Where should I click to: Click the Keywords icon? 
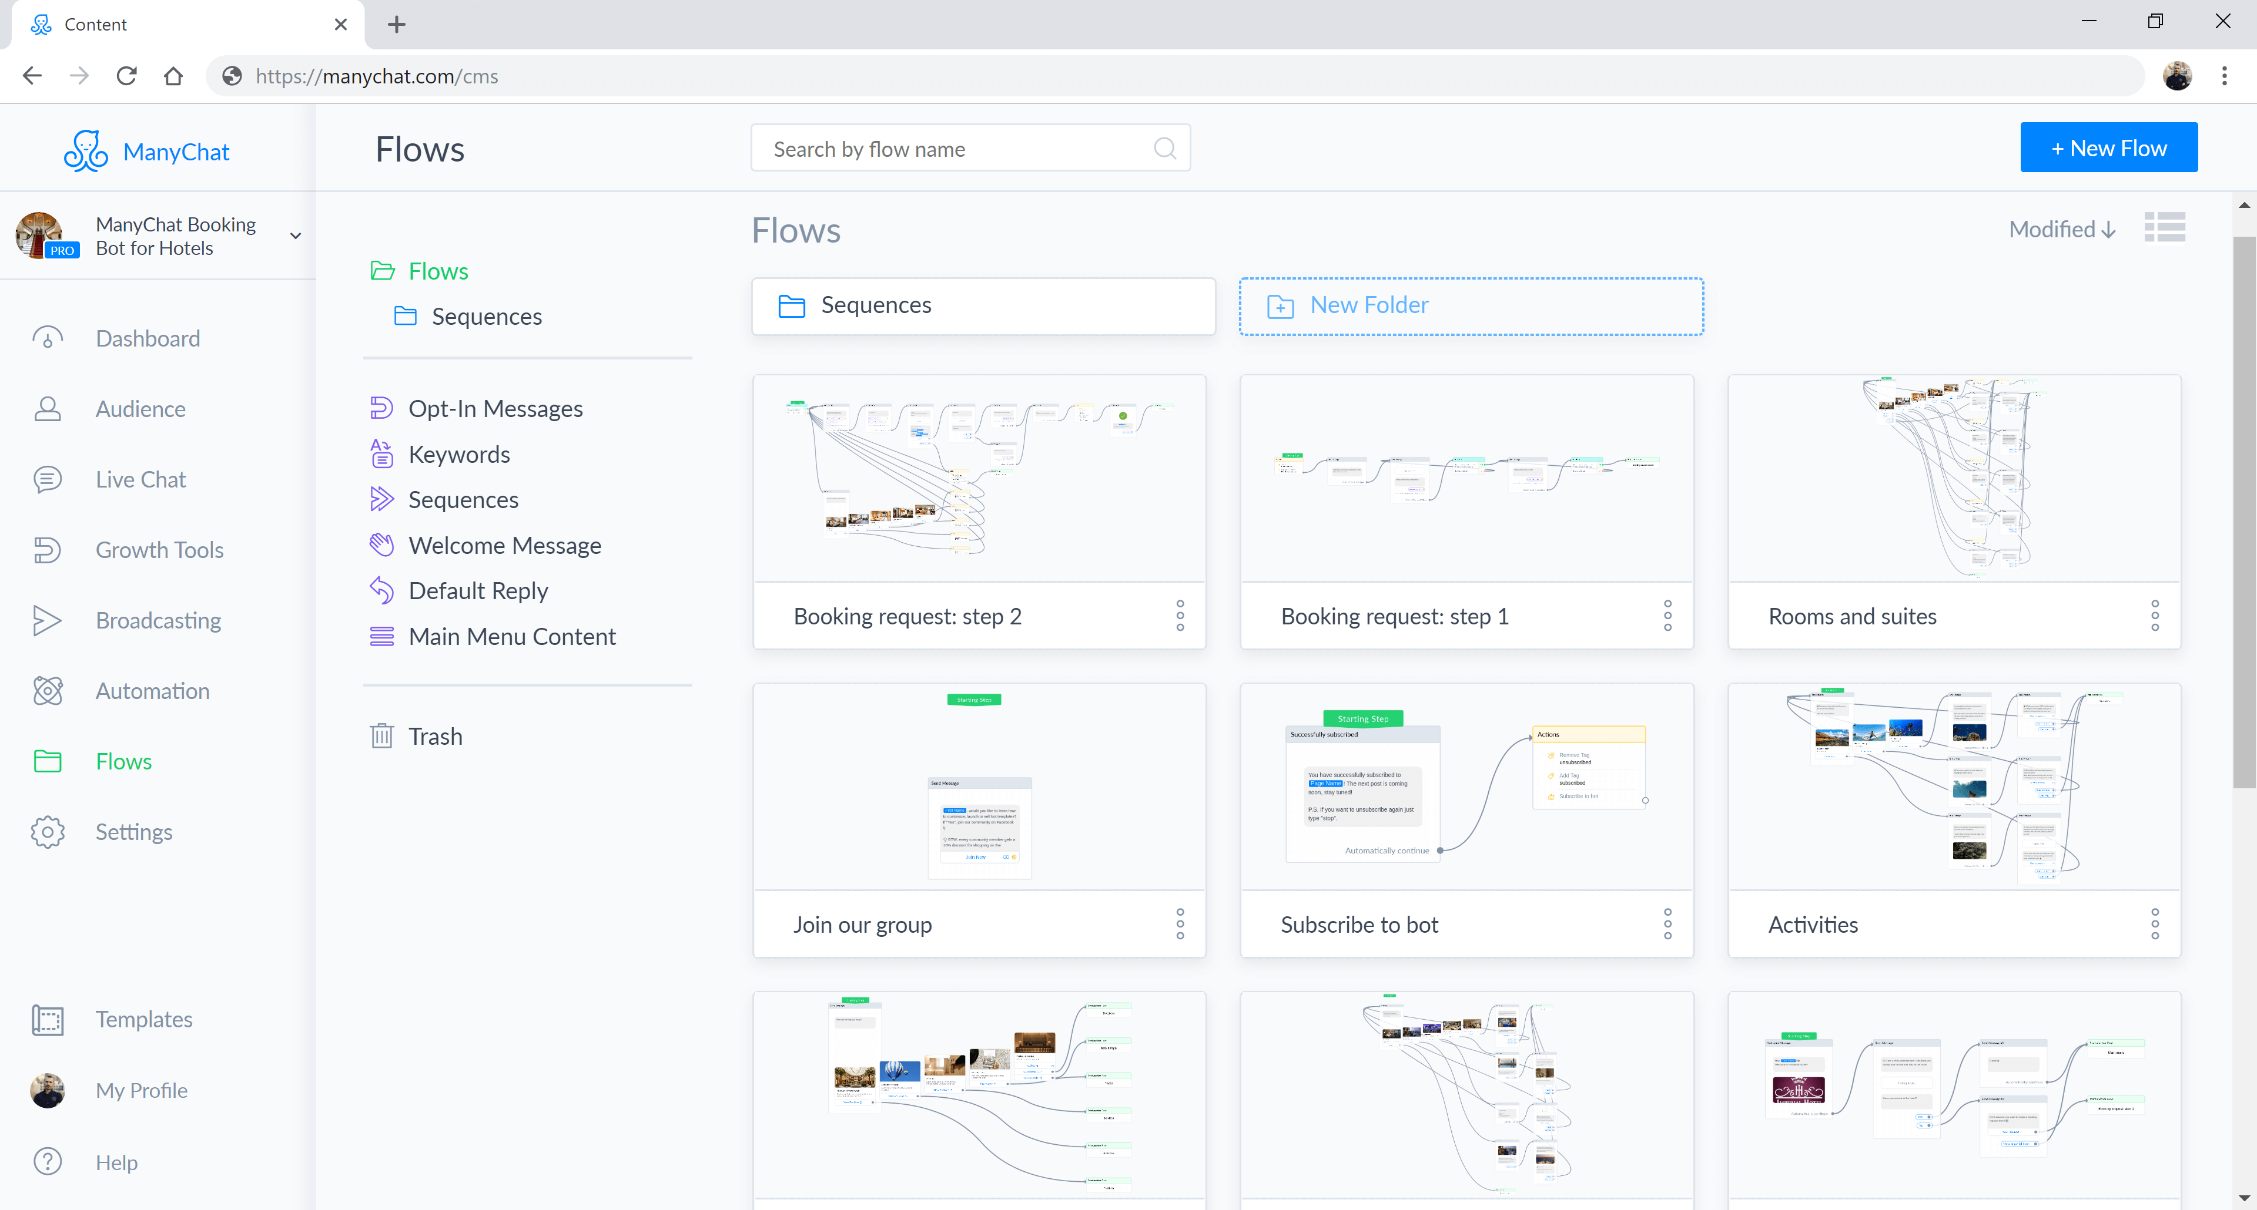click(381, 453)
